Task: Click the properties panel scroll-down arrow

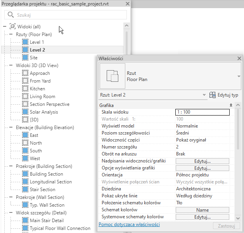Action: click(x=238, y=218)
